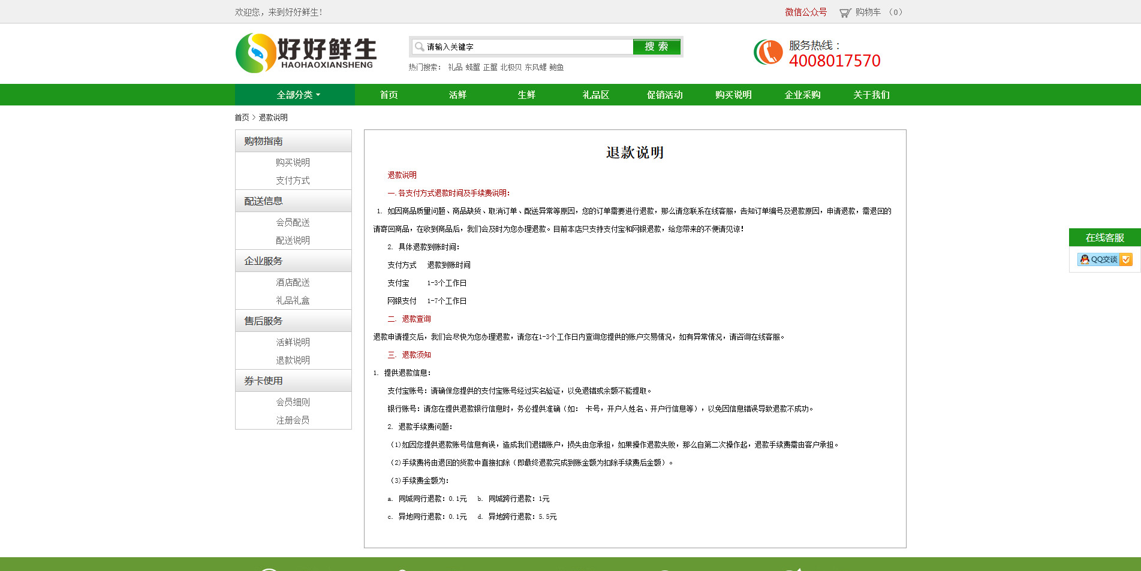Image resolution: width=1141 pixels, height=571 pixels.
Task: Click the 首页 breadcrumb link
Action: pyautogui.click(x=242, y=117)
